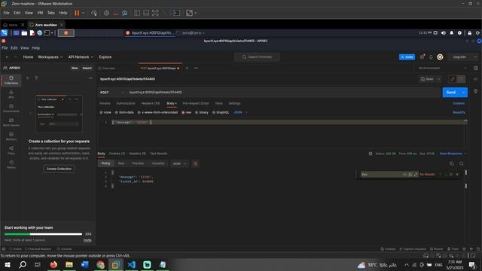
Task: Open tab options three-dots menu
Action: click(196, 68)
